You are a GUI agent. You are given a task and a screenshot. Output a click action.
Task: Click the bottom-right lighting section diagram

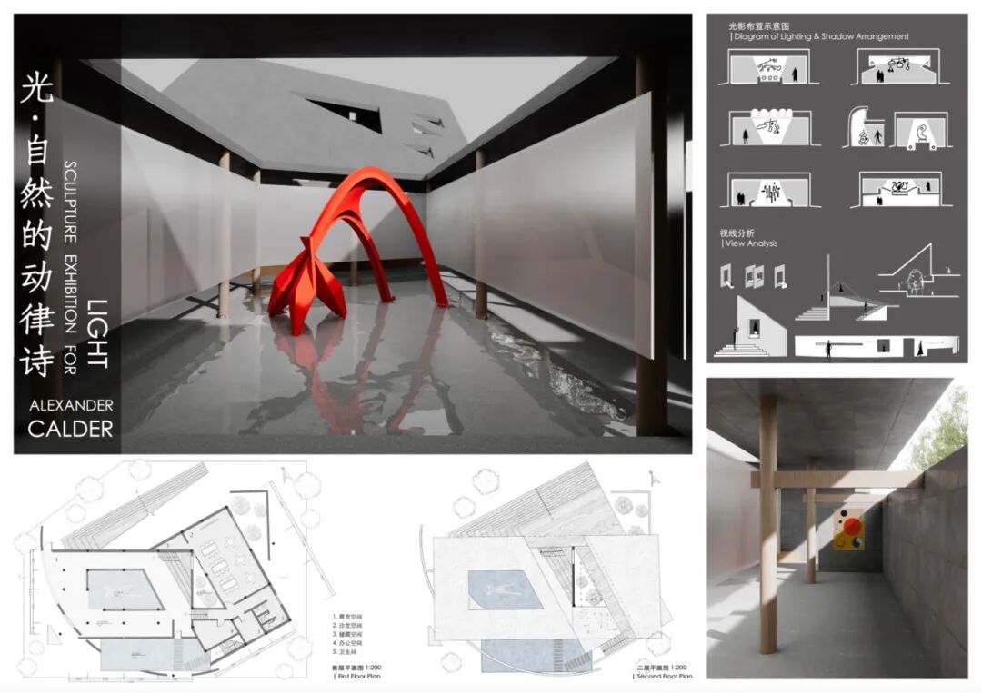(895, 189)
